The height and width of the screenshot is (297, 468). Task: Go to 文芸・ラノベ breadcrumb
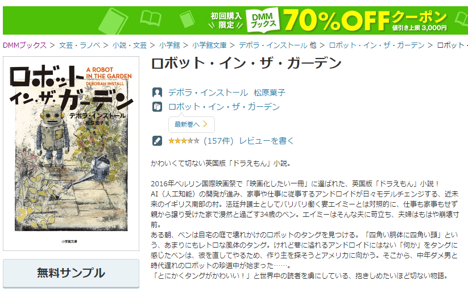point(80,45)
